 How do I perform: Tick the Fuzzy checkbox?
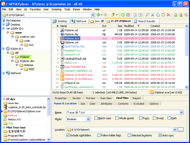coord(141,118)
